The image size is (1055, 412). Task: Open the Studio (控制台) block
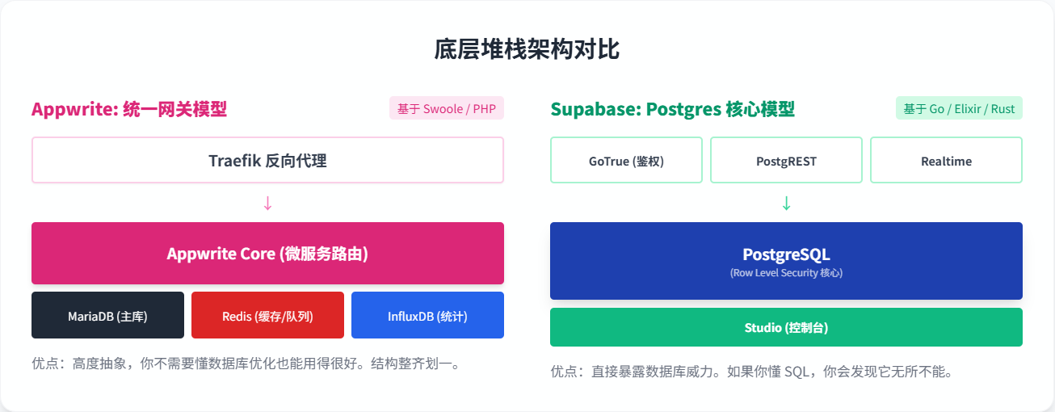(786, 327)
